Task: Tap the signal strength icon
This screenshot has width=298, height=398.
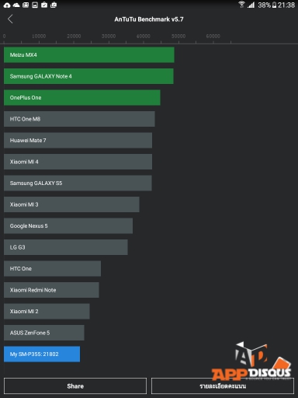Action: pos(251,5)
